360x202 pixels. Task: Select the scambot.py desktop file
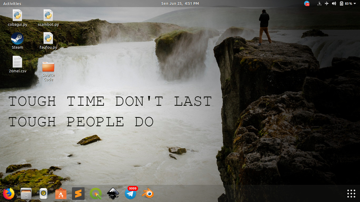click(48, 18)
